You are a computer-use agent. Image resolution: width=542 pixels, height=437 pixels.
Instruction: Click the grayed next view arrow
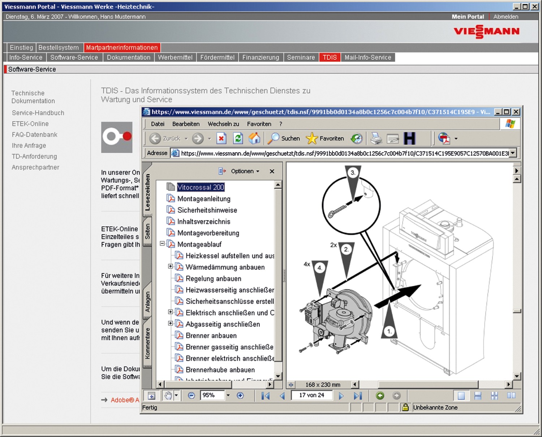coord(396,396)
